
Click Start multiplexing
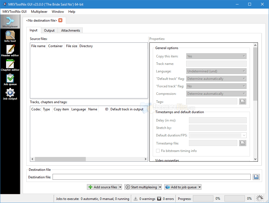(x=141, y=187)
